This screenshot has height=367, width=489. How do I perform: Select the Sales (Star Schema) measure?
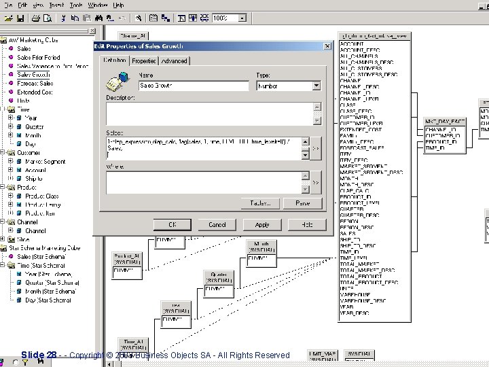coord(41,257)
